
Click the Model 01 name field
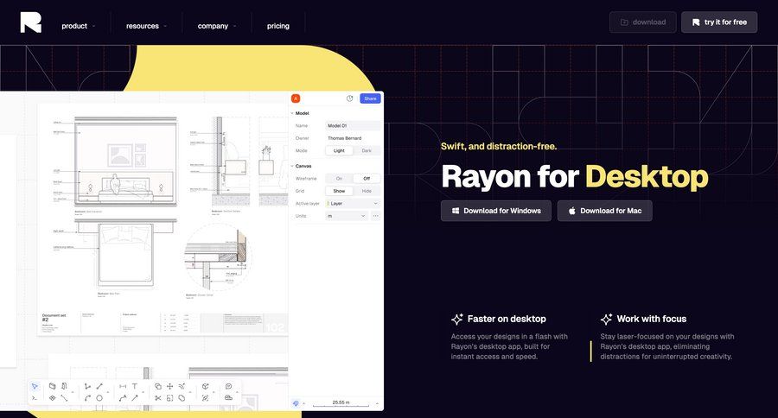(x=353, y=126)
